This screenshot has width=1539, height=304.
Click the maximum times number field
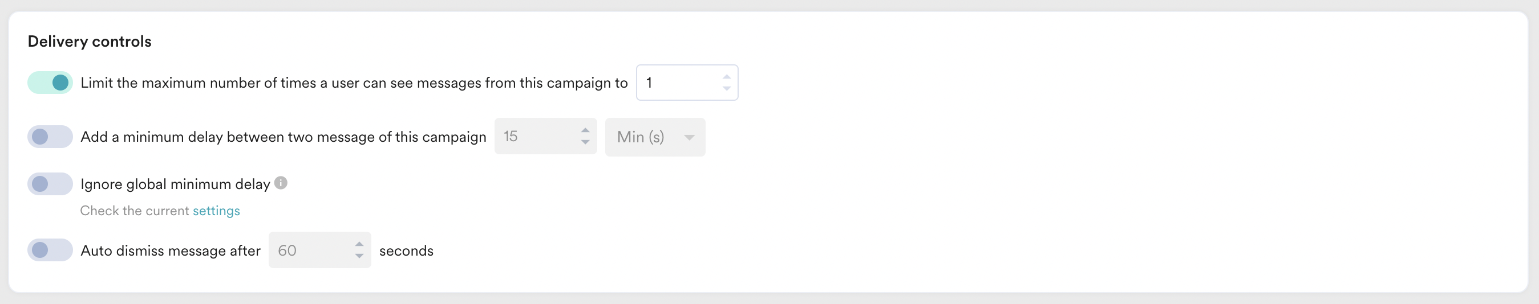679,83
